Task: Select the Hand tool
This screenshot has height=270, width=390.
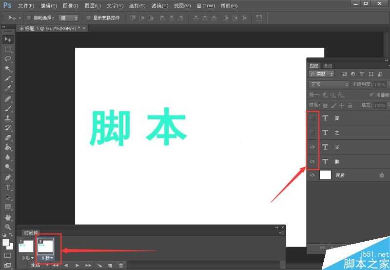Action: [x=8, y=217]
